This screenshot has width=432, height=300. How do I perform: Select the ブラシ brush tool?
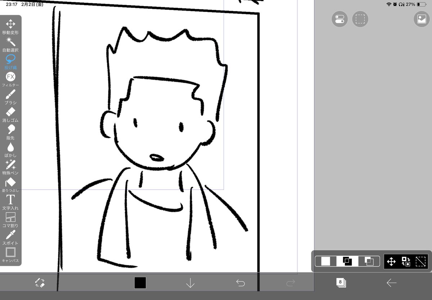pos(10,97)
